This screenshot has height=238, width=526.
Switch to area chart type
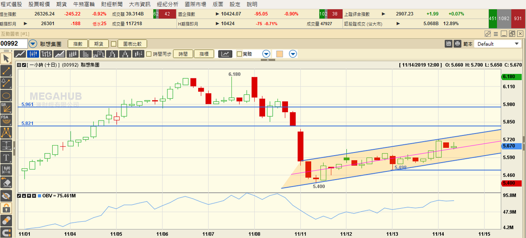59,54
